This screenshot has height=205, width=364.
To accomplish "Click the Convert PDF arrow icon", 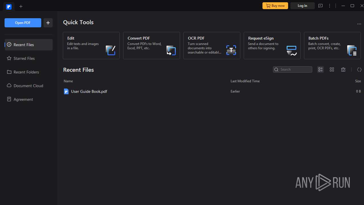I will (x=171, y=50).
